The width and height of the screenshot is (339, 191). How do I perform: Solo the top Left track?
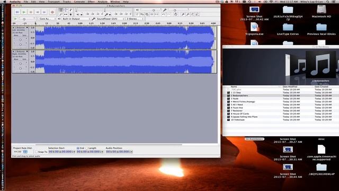pos(24,36)
